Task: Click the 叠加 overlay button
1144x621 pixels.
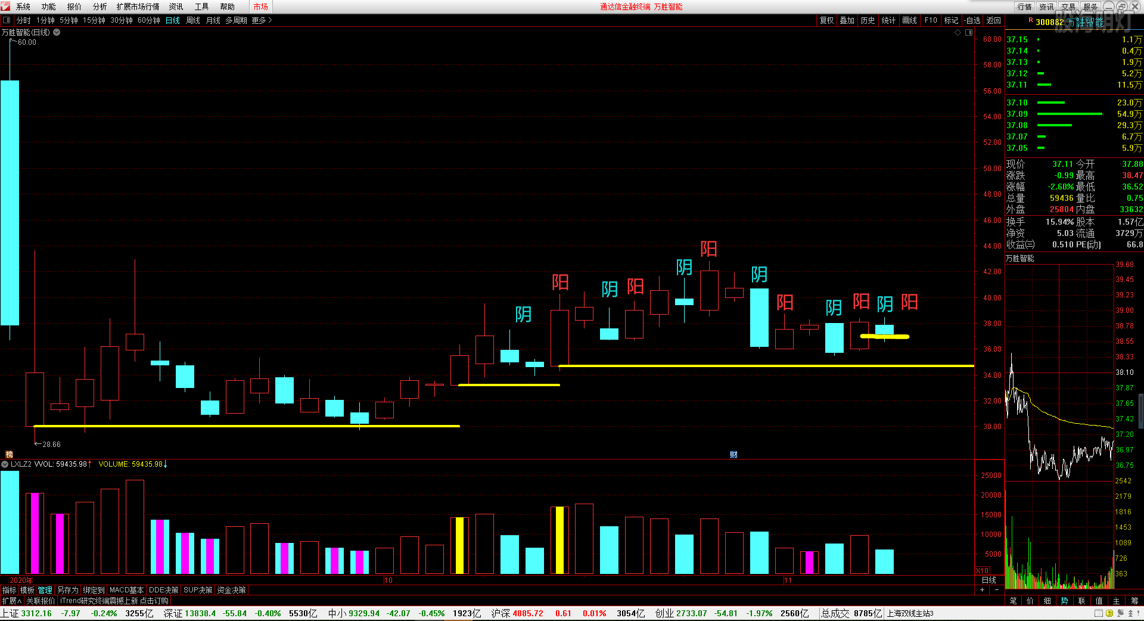Action: [847, 20]
